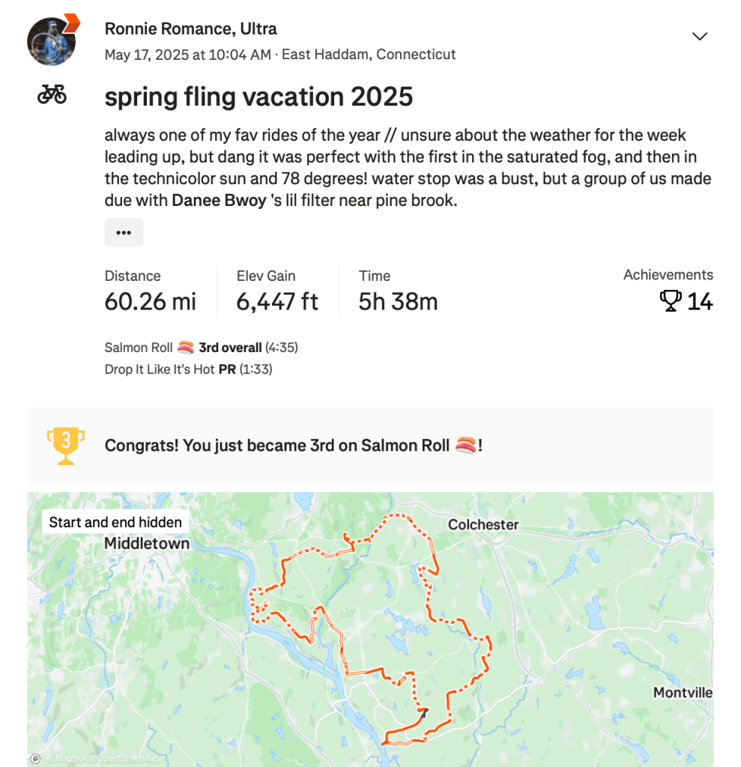Open Ronnie Romance's profile avatar
The height and width of the screenshot is (767, 741).
tap(52, 40)
